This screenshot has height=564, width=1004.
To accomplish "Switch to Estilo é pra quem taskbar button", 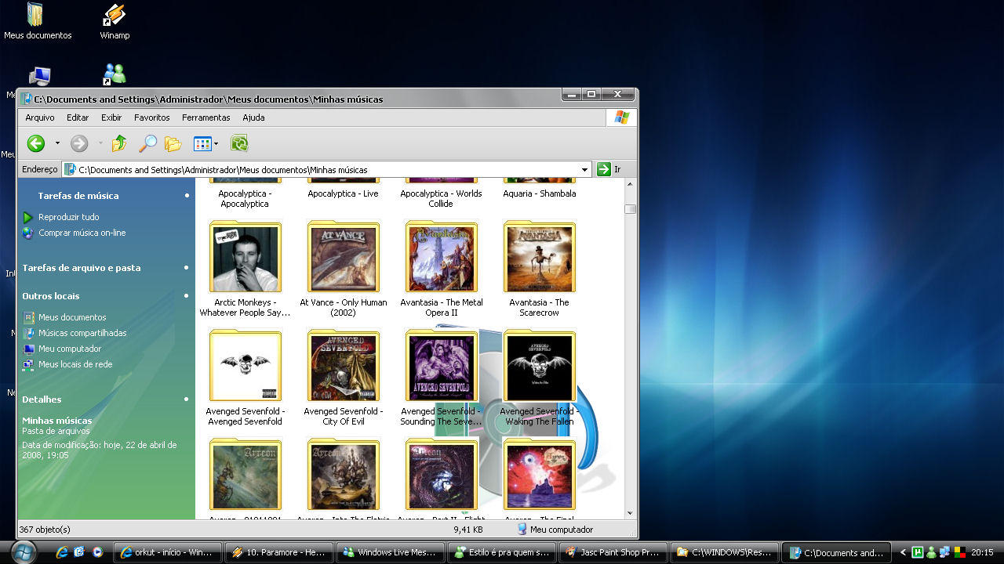I will pyautogui.click(x=504, y=552).
